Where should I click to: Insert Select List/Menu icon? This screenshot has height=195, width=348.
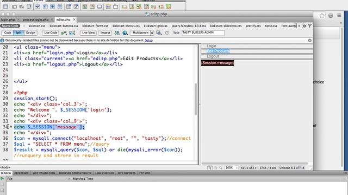(x=69, y=7)
